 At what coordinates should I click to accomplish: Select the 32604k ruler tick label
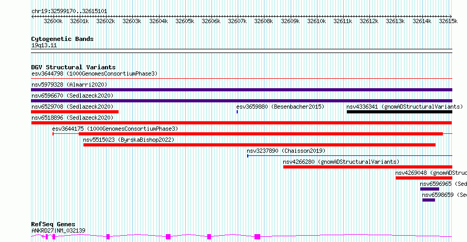[158, 21]
